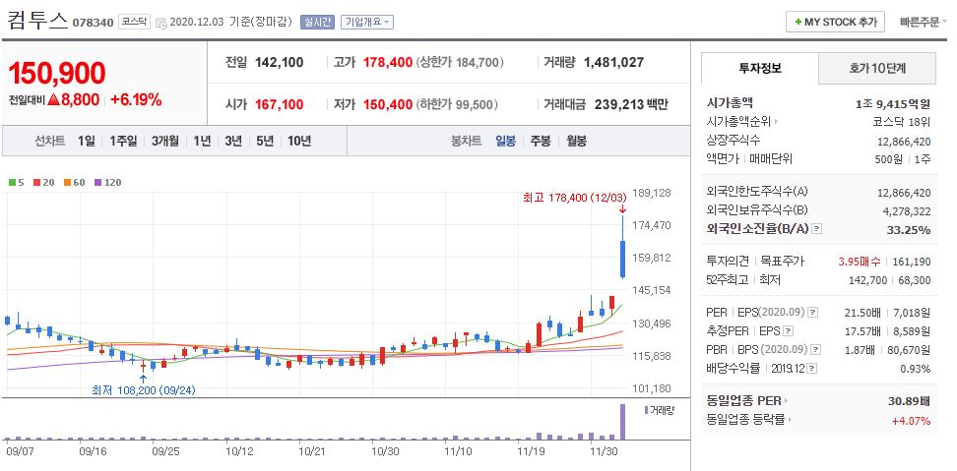Click the 실시간 button
Screen dimensions: 957x471
click(317, 22)
